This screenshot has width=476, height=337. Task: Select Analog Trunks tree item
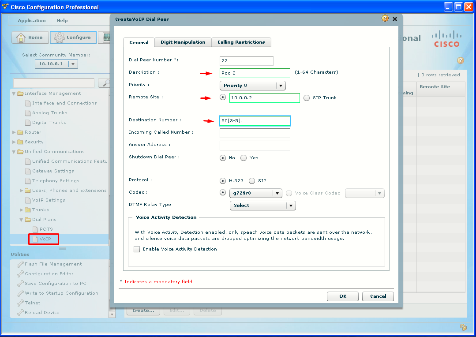tap(49, 112)
